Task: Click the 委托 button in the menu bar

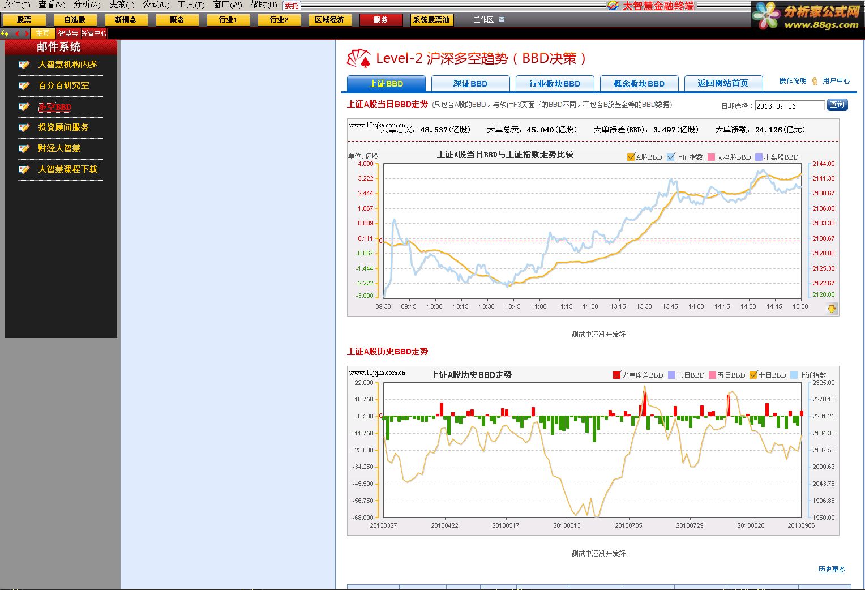Action: (292, 6)
